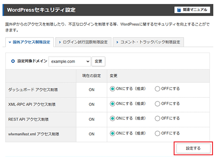Select ONにする for wlwmanifest.xml アクセス制限

click(x=112, y=133)
